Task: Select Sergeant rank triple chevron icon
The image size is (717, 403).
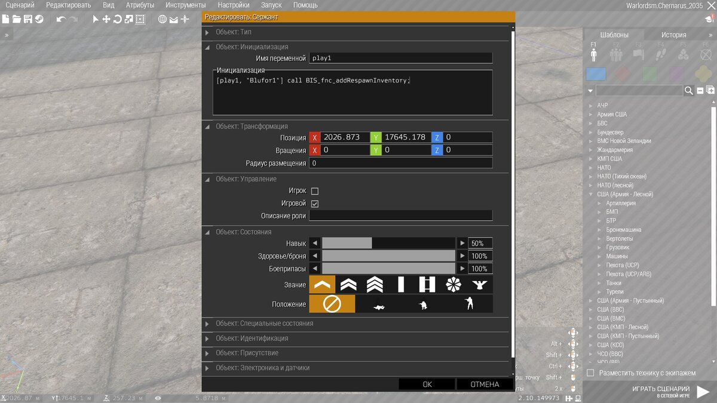Action: point(375,285)
